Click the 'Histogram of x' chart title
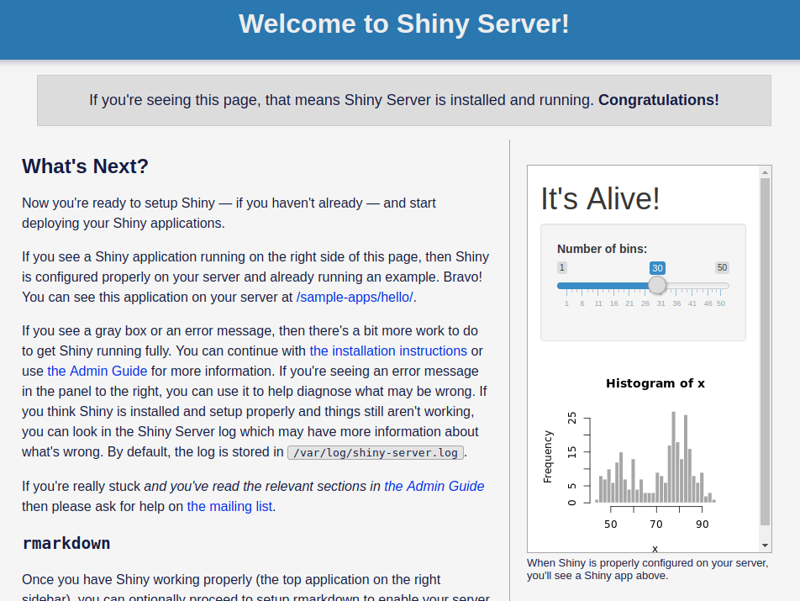 click(655, 383)
